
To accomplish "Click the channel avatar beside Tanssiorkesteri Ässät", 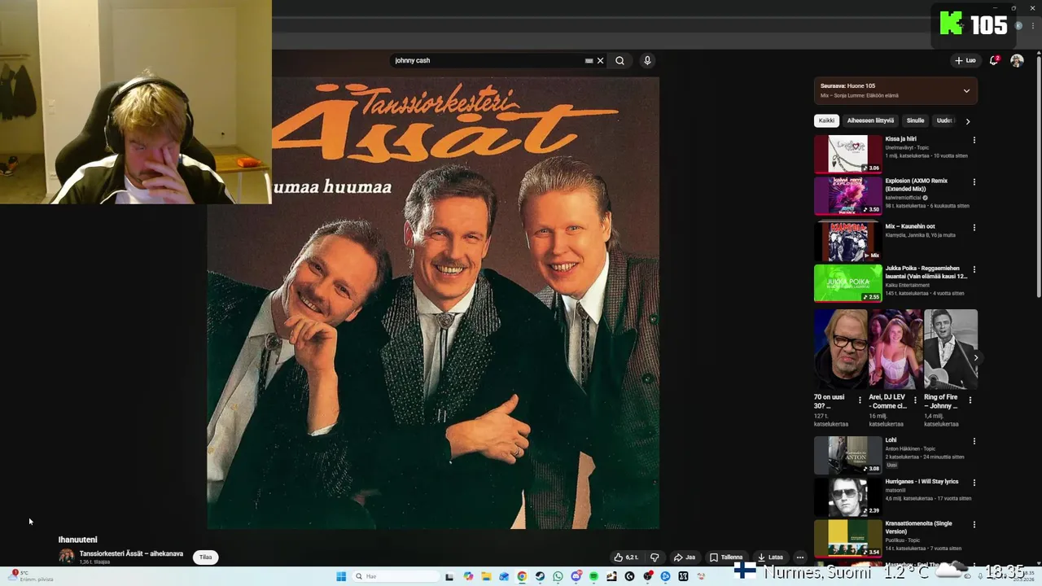I will coord(66,557).
